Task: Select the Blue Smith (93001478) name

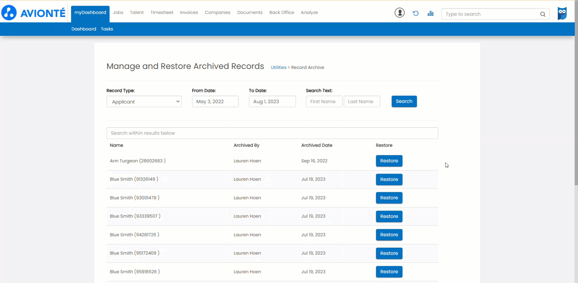Action: coord(135,198)
